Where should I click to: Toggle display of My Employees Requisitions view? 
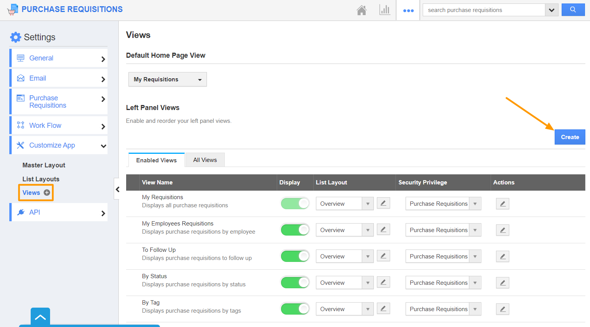295,230
